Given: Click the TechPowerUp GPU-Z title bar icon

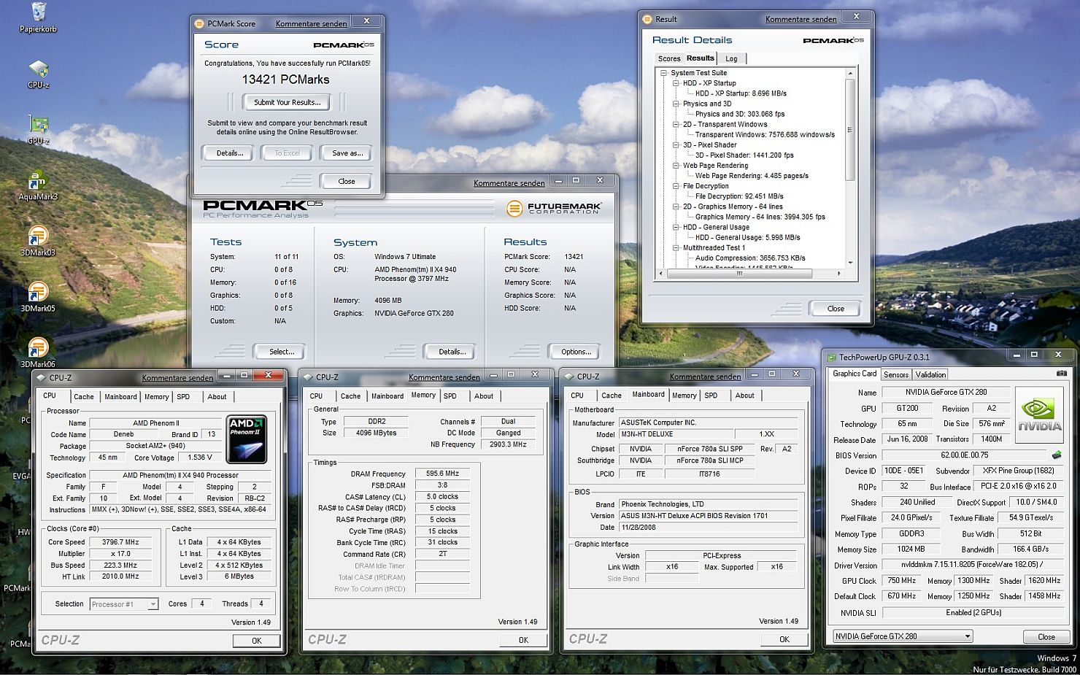Looking at the screenshot, I should coord(831,357).
